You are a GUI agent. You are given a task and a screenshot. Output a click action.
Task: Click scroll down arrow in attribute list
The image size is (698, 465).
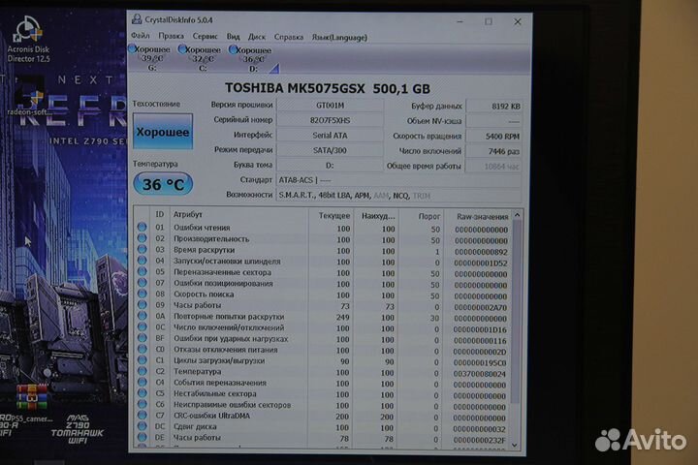[x=516, y=445]
